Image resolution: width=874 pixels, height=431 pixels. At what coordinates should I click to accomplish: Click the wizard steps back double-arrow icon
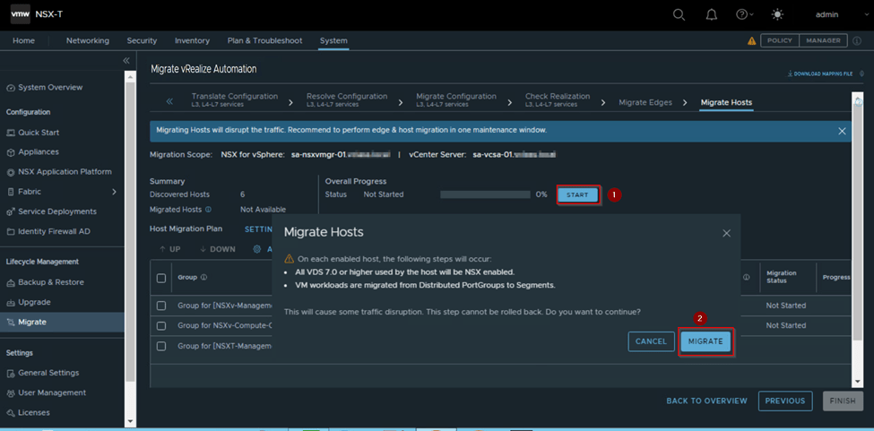[x=169, y=102]
